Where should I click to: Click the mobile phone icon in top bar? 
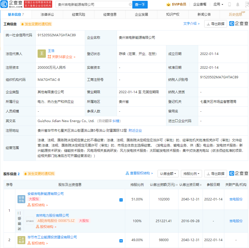click(x=229, y=4)
